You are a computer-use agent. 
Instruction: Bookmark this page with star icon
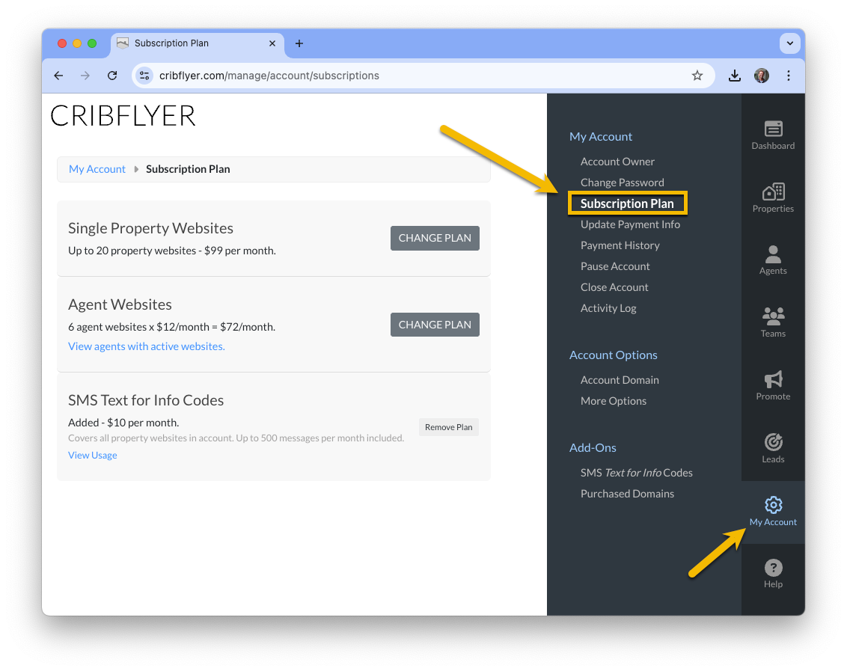coord(697,76)
